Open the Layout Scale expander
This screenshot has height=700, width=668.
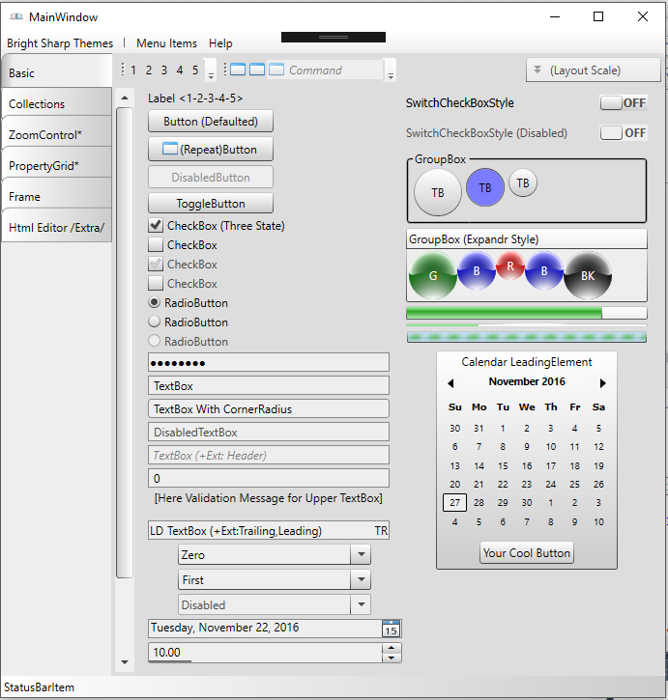(593, 70)
